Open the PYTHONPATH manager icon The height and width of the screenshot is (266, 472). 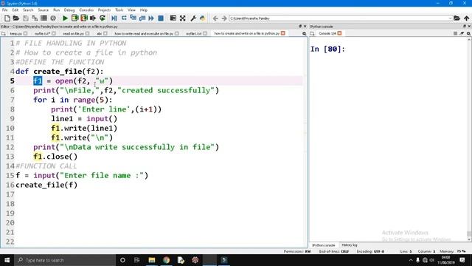[203, 18]
